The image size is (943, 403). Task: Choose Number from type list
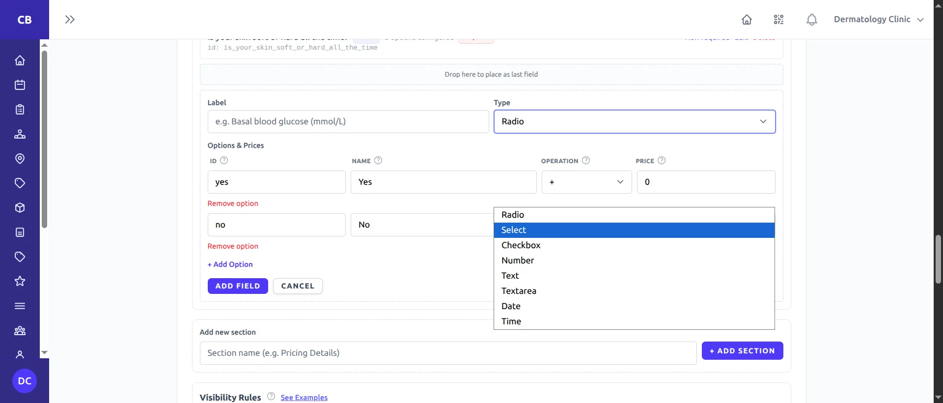634,260
